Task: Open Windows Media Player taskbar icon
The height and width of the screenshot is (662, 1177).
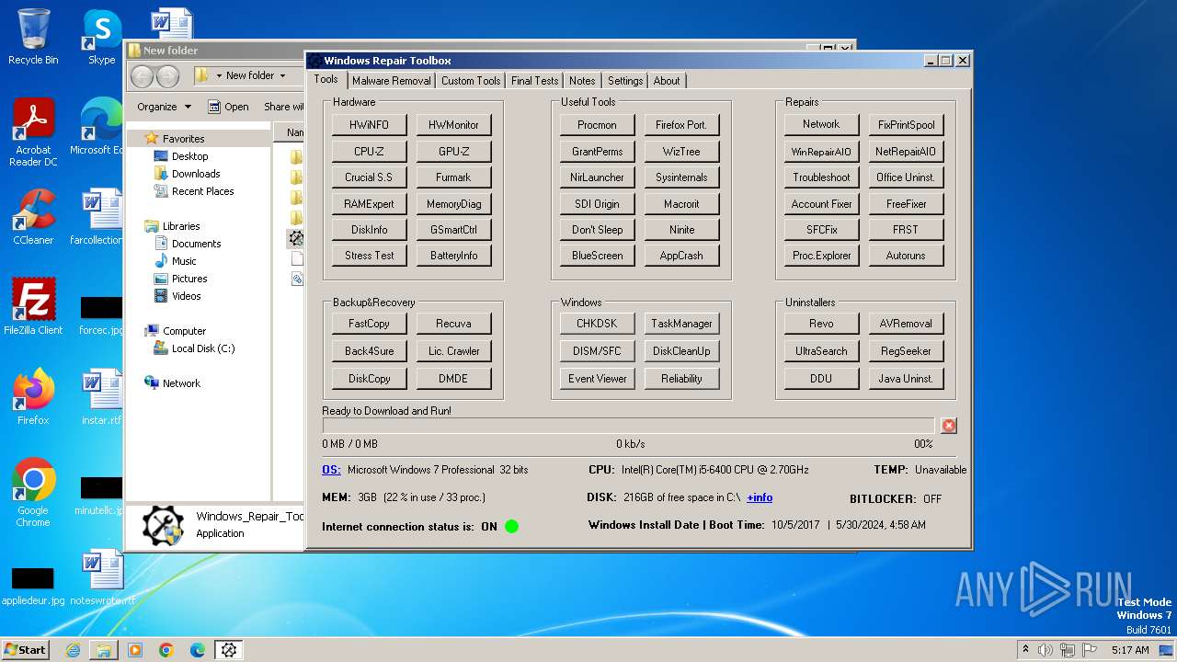Action: [135, 650]
